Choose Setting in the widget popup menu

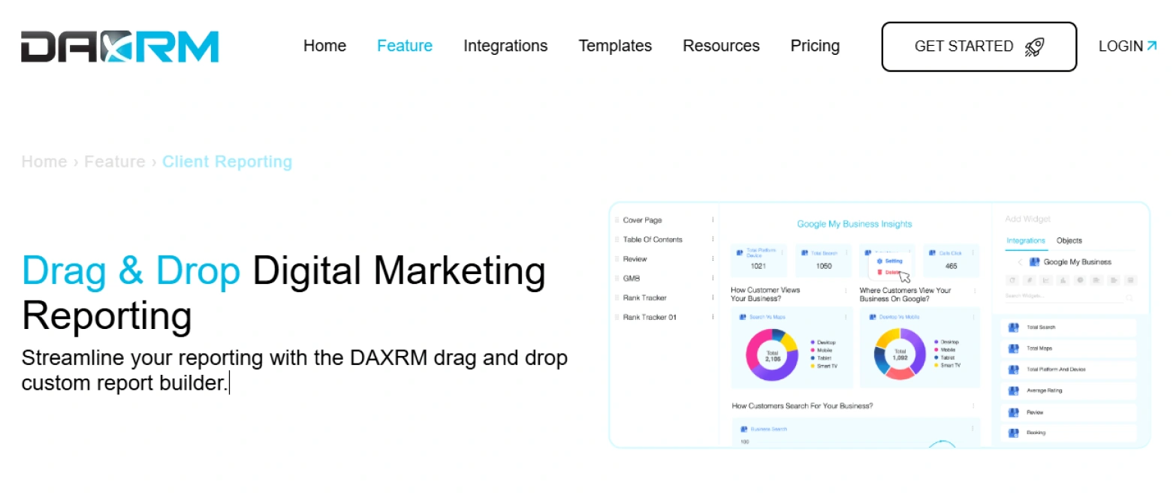(x=890, y=261)
